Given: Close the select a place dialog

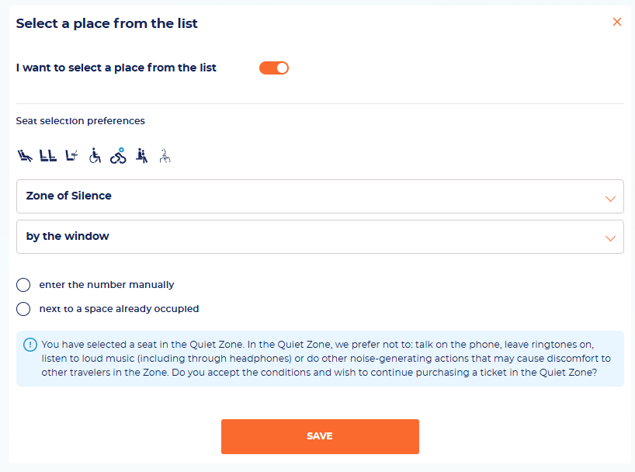Looking at the screenshot, I should click(617, 22).
